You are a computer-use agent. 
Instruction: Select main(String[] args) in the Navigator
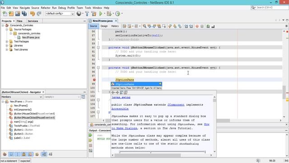click(x=23, y=122)
